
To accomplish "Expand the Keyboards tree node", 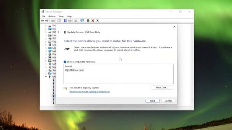I will click(46, 42).
